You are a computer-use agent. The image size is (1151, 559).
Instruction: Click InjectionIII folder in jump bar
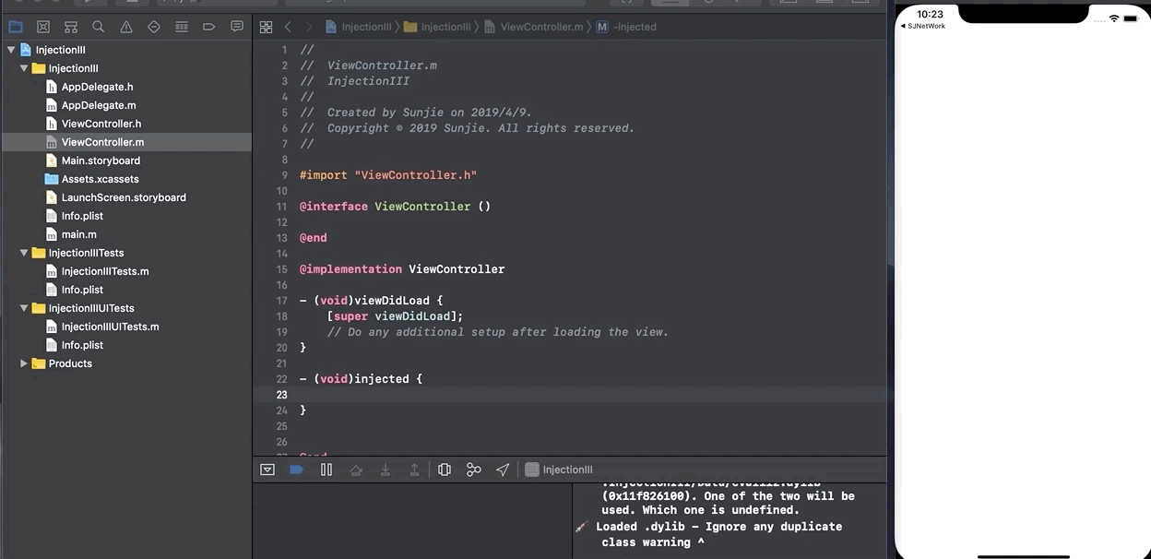tap(437, 27)
